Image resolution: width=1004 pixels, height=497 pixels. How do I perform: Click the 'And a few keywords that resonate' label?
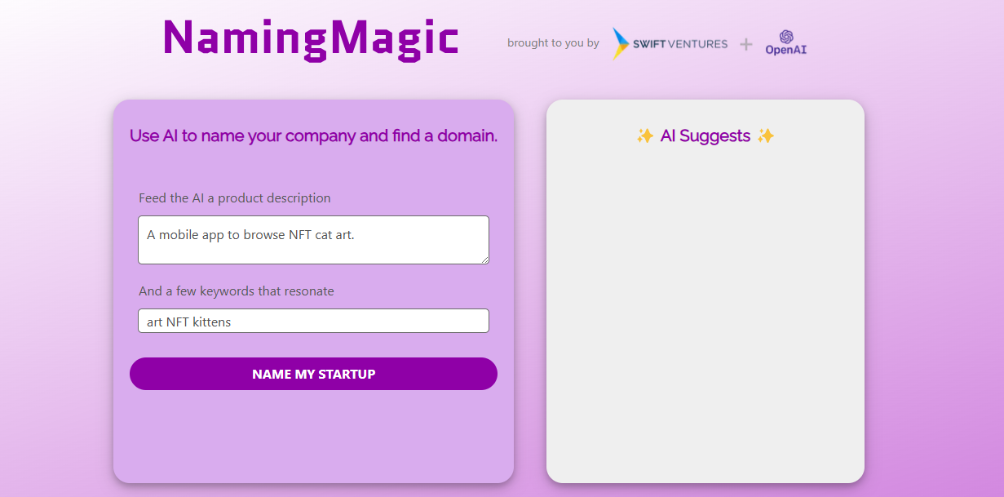[237, 291]
